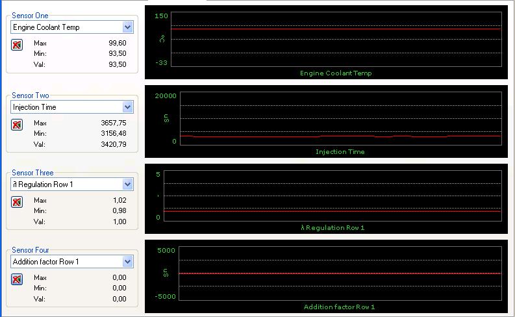
Task: Select the λ Regulation Row 1 graph plot
Action: [332, 196]
